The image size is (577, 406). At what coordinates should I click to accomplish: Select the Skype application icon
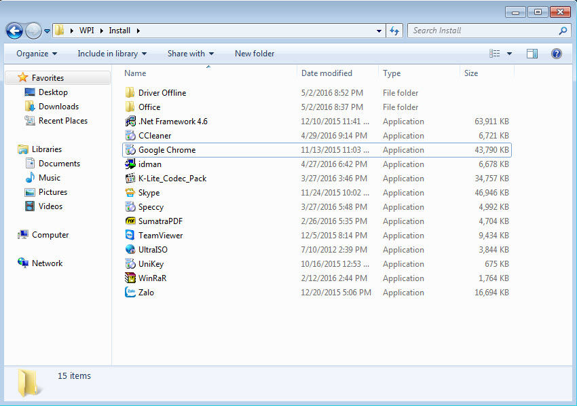click(150, 192)
